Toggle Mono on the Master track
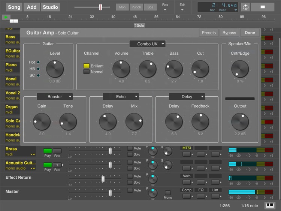Screen dimensions: 281x211 point(168,193)
